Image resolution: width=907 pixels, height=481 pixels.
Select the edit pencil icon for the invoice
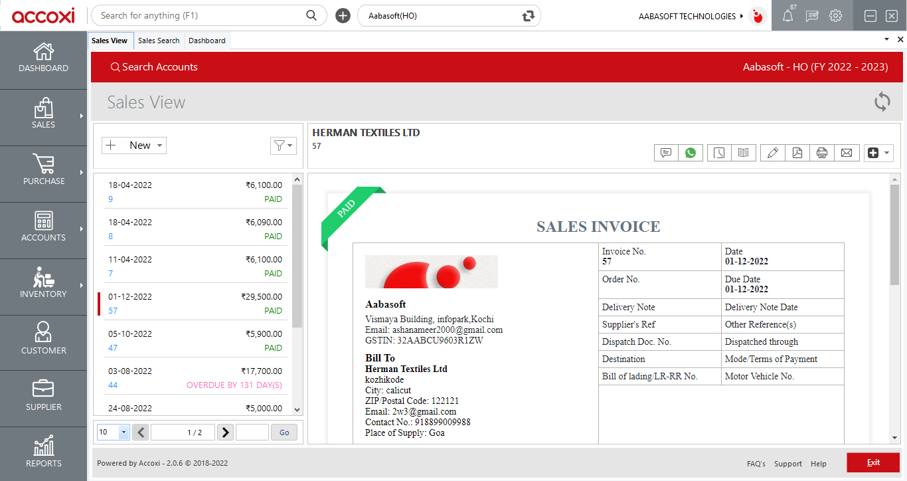(x=772, y=152)
